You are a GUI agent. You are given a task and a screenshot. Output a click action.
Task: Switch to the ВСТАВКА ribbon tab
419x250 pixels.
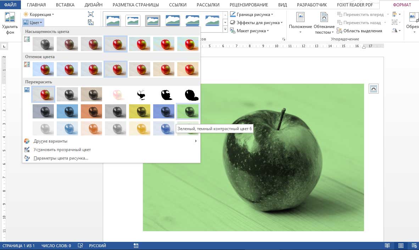pos(65,5)
